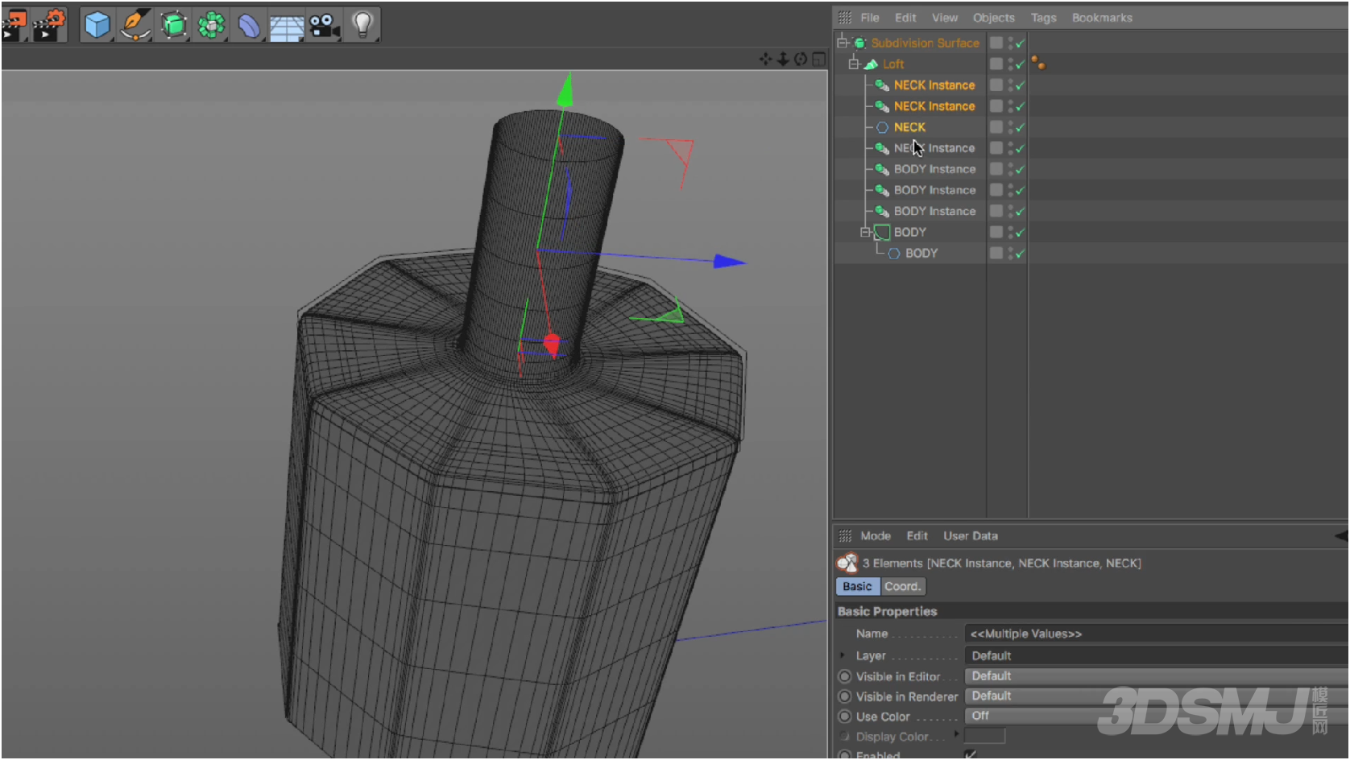Open the Tags menu
This screenshot has width=1350, height=760.
pyautogui.click(x=1043, y=18)
